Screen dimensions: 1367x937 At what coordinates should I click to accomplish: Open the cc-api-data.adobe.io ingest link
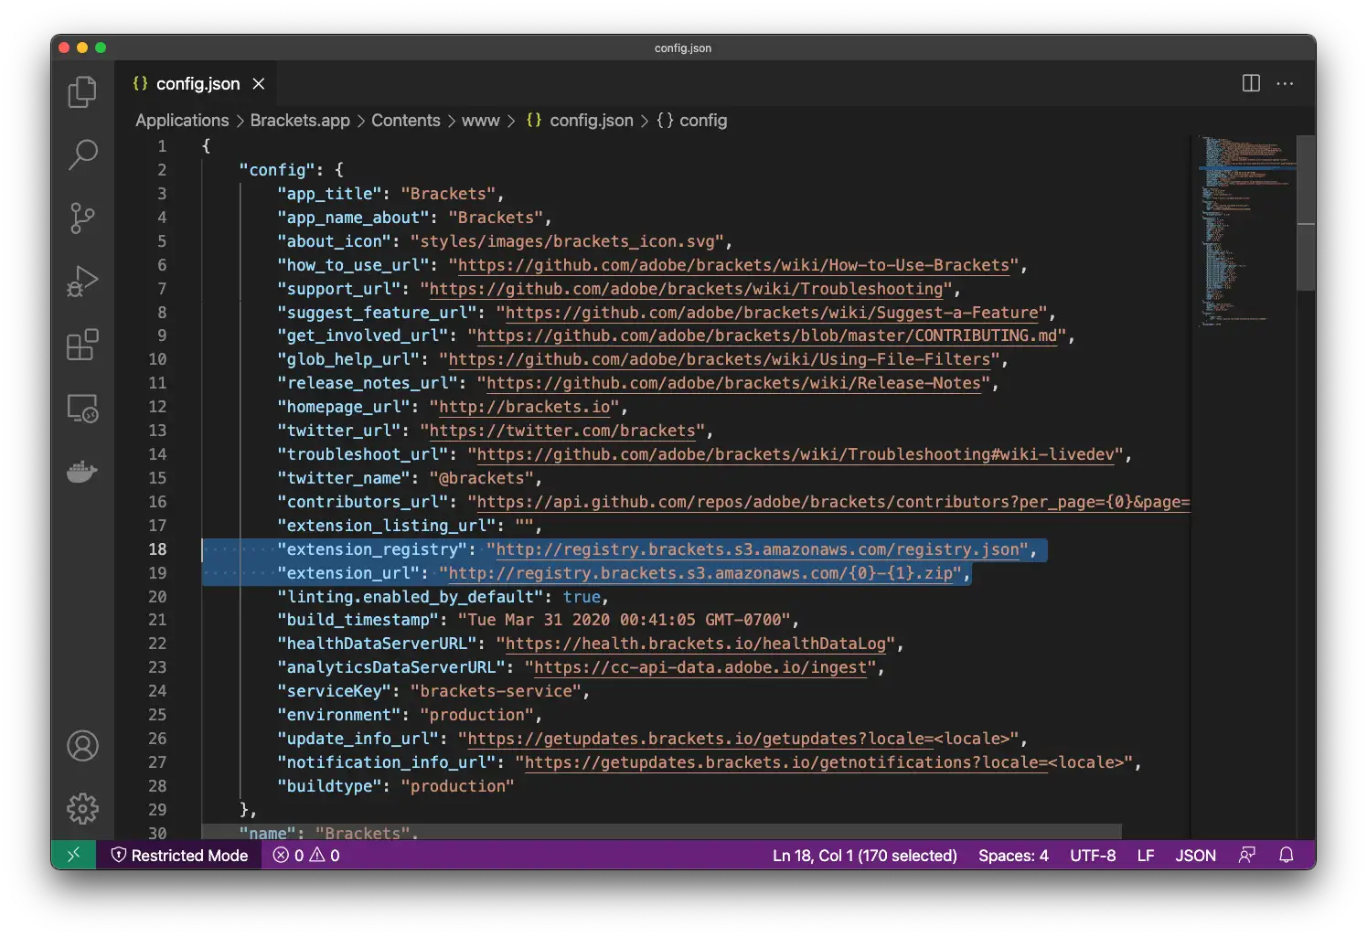(x=700, y=667)
